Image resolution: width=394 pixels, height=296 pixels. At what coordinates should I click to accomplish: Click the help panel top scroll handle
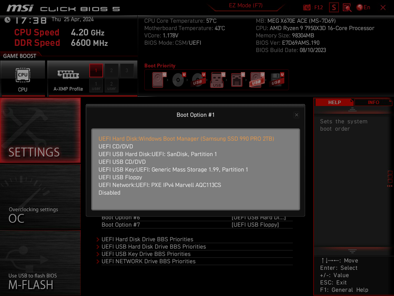(x=352, y=109)
